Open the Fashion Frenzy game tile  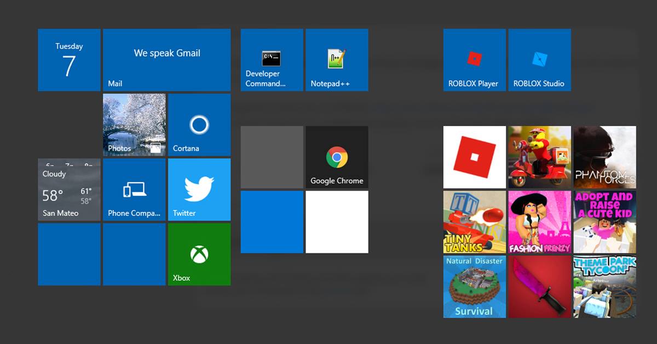539,222
